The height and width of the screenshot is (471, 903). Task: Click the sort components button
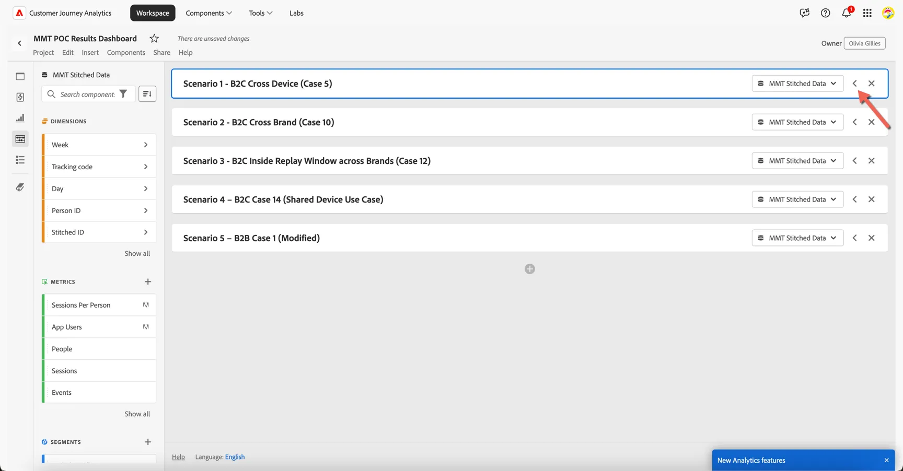click(147, 94)
